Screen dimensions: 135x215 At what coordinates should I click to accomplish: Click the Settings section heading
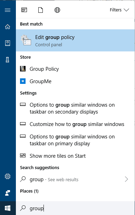coord(28,93)
